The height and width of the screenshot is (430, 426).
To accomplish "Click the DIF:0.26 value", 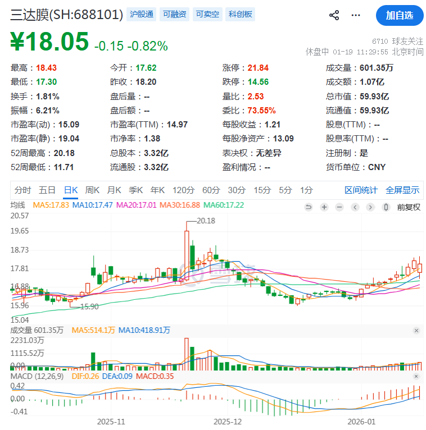I will [85, 376].
